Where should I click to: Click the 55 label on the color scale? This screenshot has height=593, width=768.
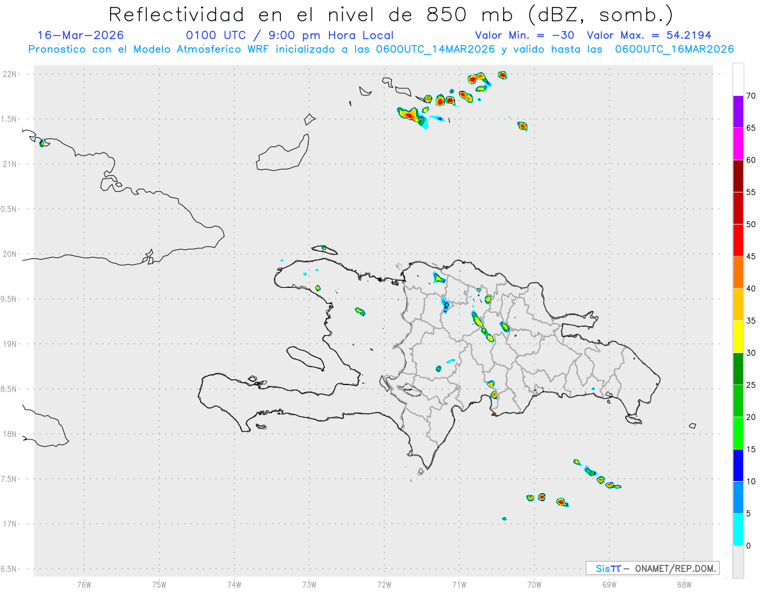click(x=751, y=192)
